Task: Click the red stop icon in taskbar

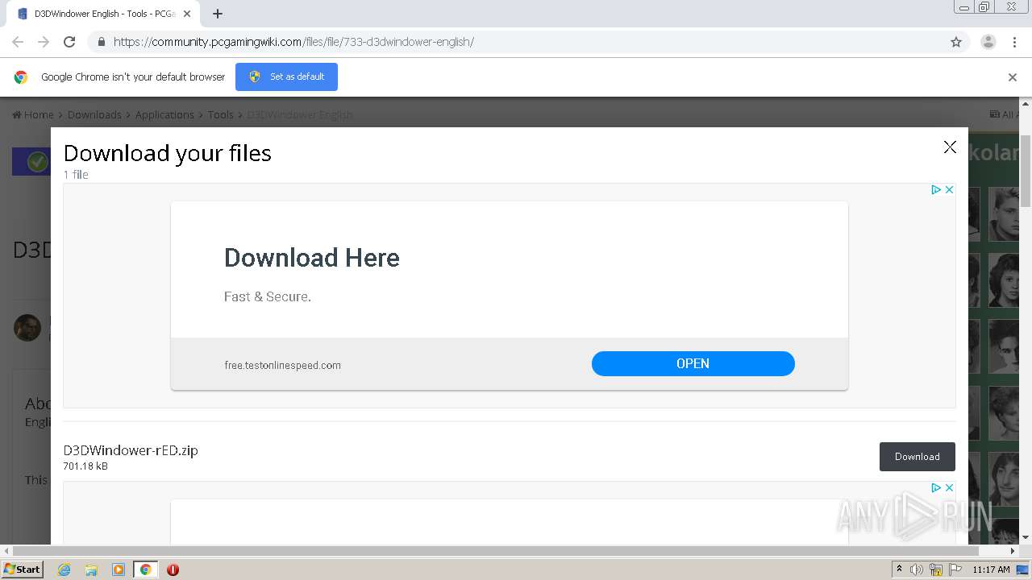Action: click(x=173, y=570)
